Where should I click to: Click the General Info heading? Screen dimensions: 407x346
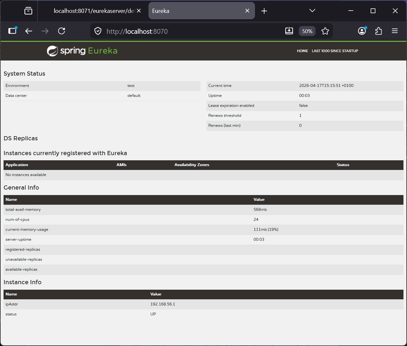21,188
